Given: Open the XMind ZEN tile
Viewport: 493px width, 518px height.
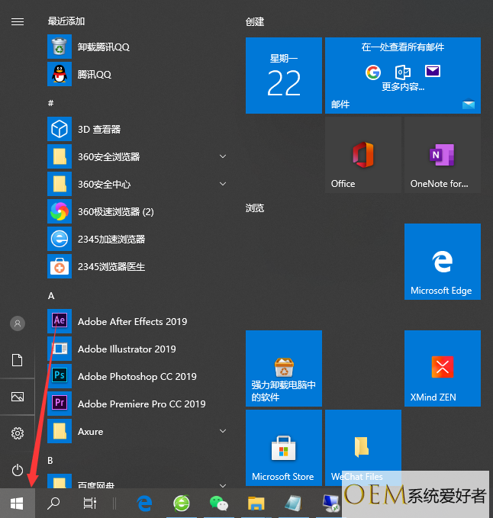Looking at the screenshot, I should click(442, 368).
